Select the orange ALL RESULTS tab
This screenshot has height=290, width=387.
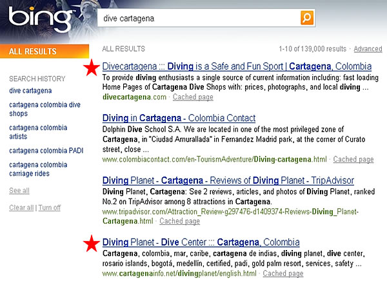coord(32,52)
